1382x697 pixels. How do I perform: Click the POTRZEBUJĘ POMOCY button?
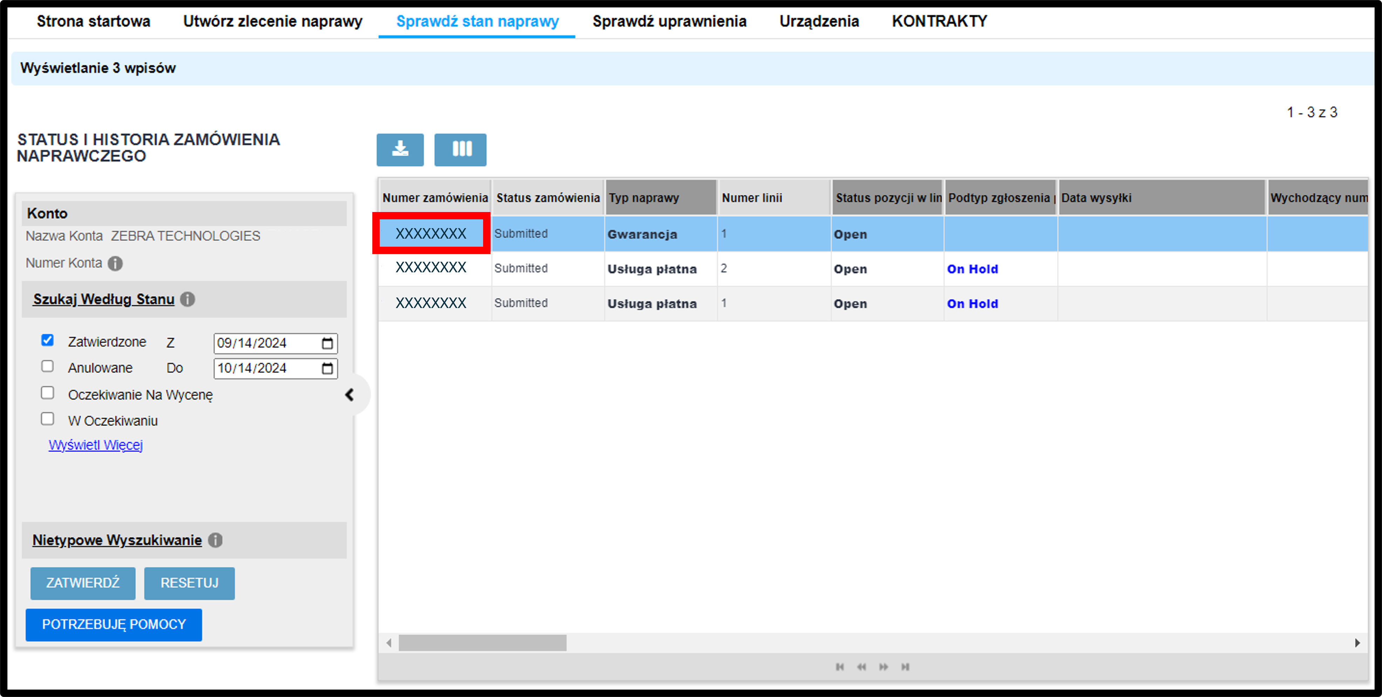tap(114, 624)
